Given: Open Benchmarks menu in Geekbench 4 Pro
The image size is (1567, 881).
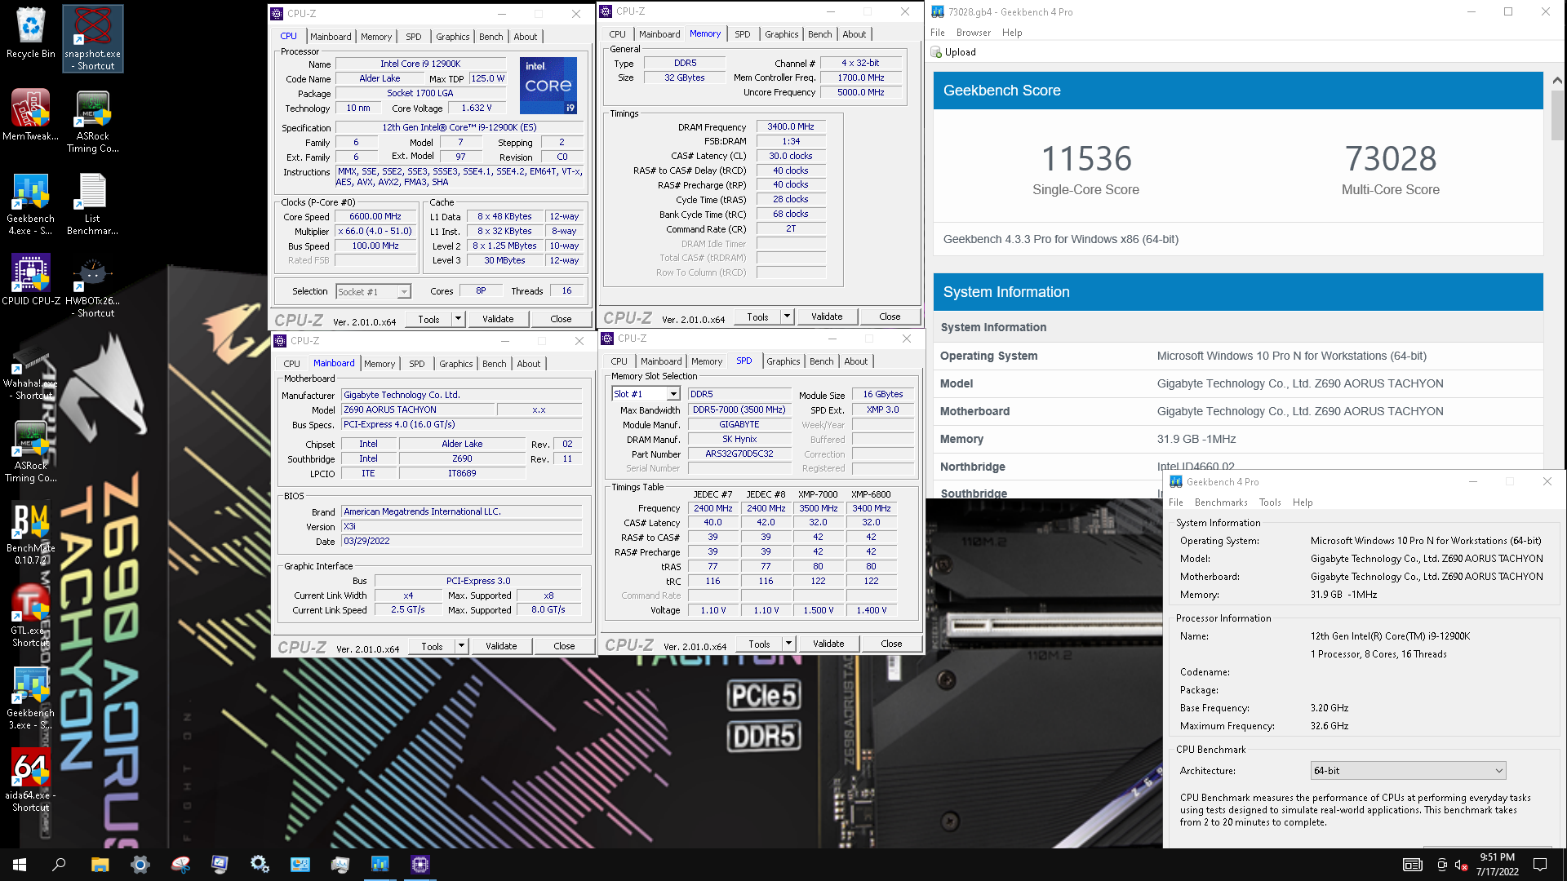Looking at the screenshot, I should pyautogui.click(x=1221, y=502).
